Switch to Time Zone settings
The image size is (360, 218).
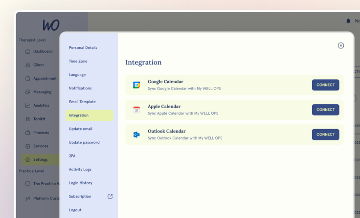click(x=78, y=61)
